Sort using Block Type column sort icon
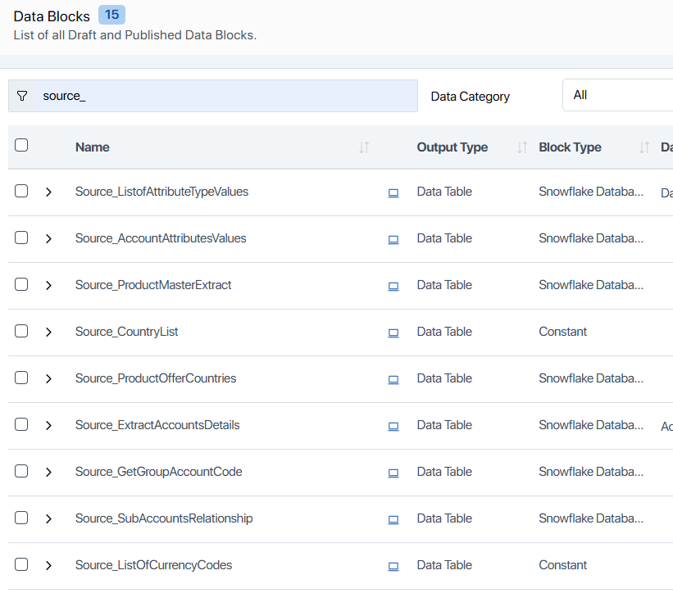This screenshot has width=673, height=593. point(643,147)
